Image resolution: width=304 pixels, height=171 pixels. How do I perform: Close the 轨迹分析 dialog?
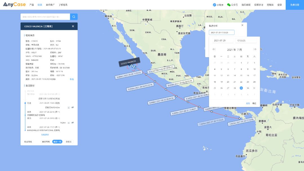(242, 25)
